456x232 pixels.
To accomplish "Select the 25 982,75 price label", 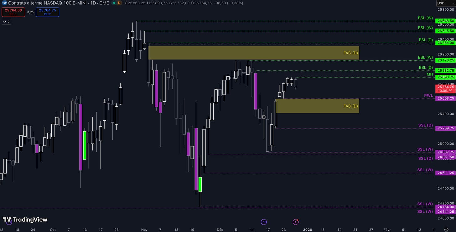I will coord(445,71).
